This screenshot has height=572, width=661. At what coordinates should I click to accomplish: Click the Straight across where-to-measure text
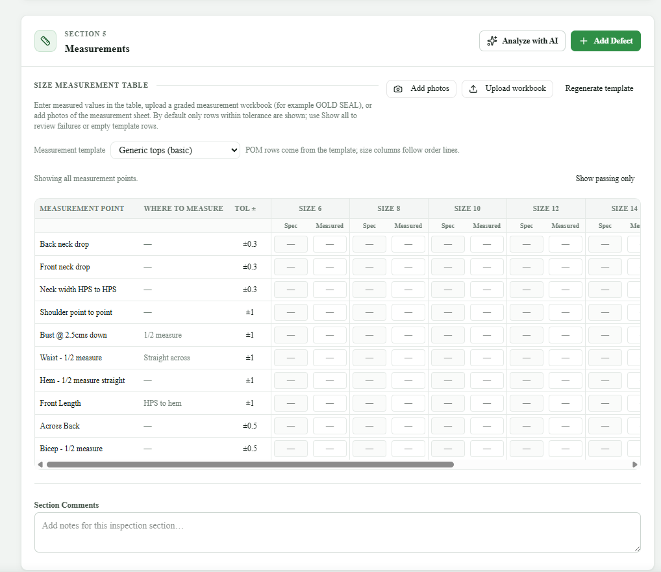(167, 358)
